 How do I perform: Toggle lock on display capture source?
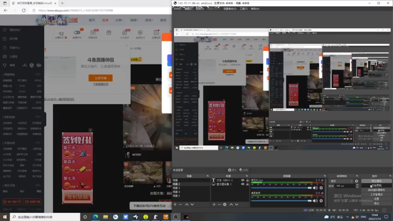[247, 184]
